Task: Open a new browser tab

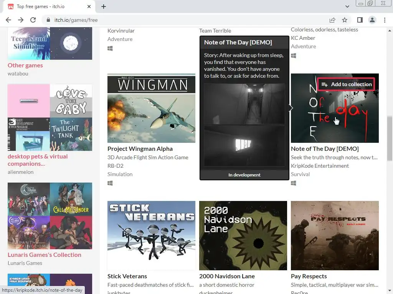Action: pyautogui.click(x=104, y=7)
